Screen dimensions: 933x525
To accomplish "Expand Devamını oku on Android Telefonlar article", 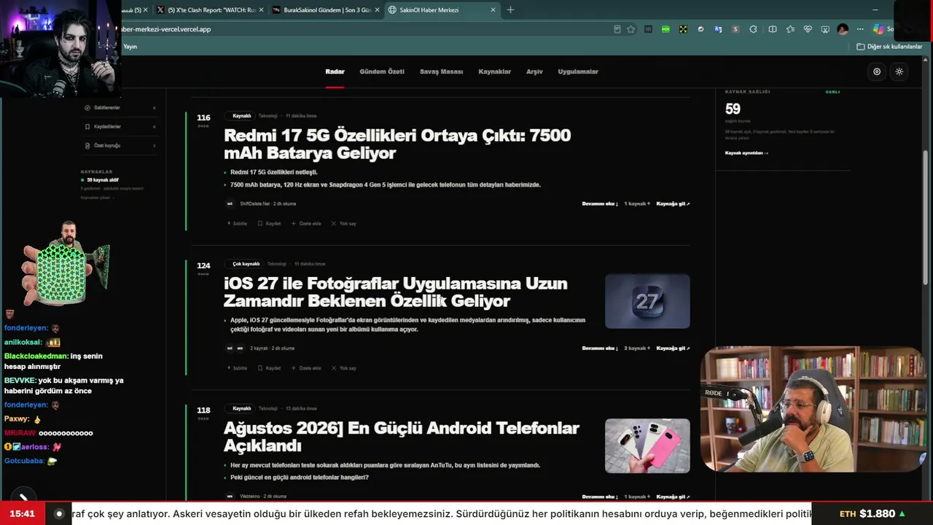I will tap(600, 497).
